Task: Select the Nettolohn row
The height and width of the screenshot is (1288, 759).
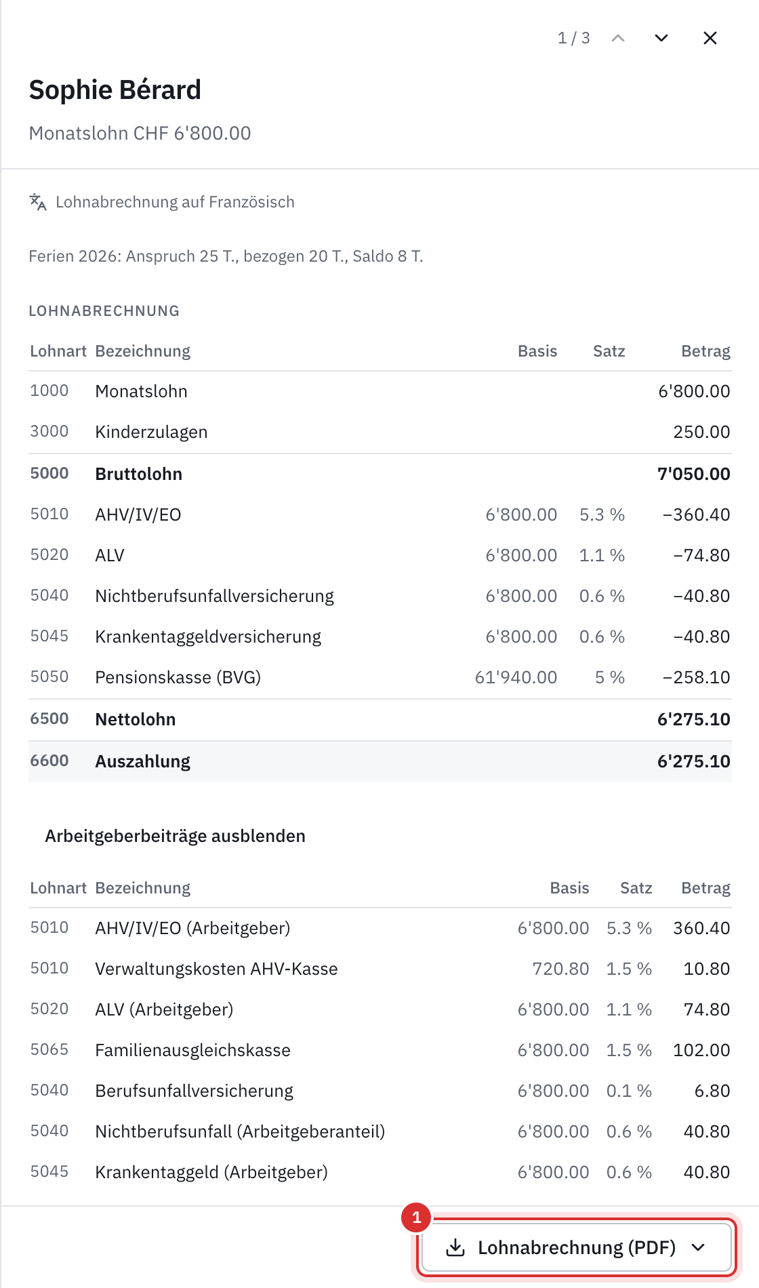Action: coord(380,719)
